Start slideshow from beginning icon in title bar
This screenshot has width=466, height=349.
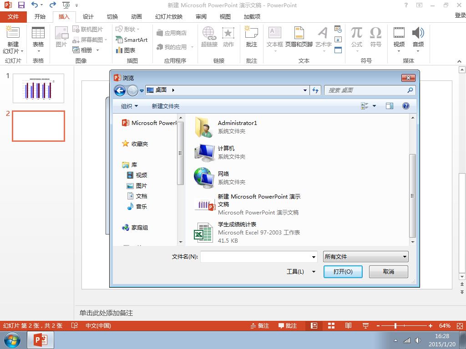(x=66, y=5)
